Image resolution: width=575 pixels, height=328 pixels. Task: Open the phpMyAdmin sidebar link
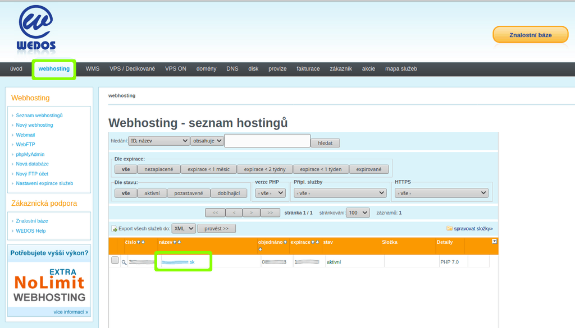pos(30,154)
